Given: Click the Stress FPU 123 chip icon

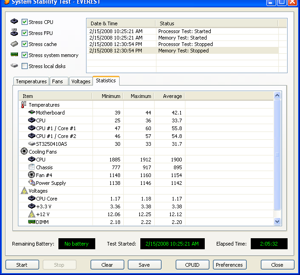Looking at the screenshot, I should tap(14, 32).
